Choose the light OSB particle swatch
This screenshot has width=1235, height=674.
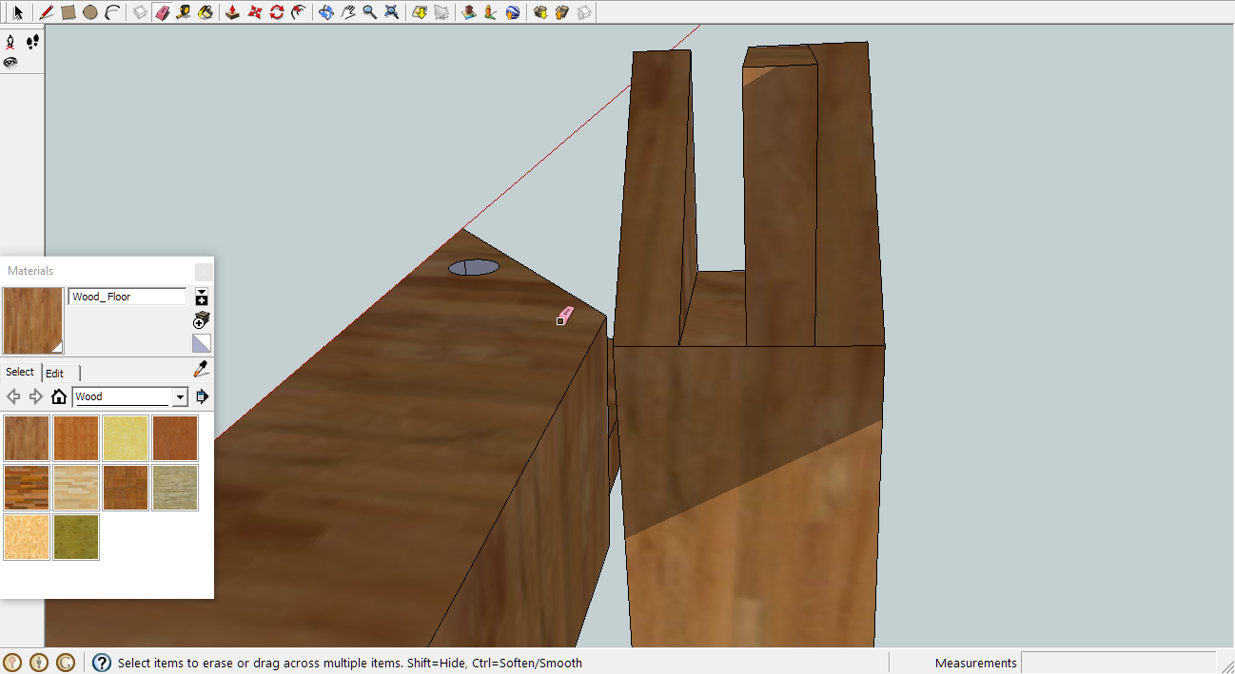pyautogui.click(x=27, y=537)
